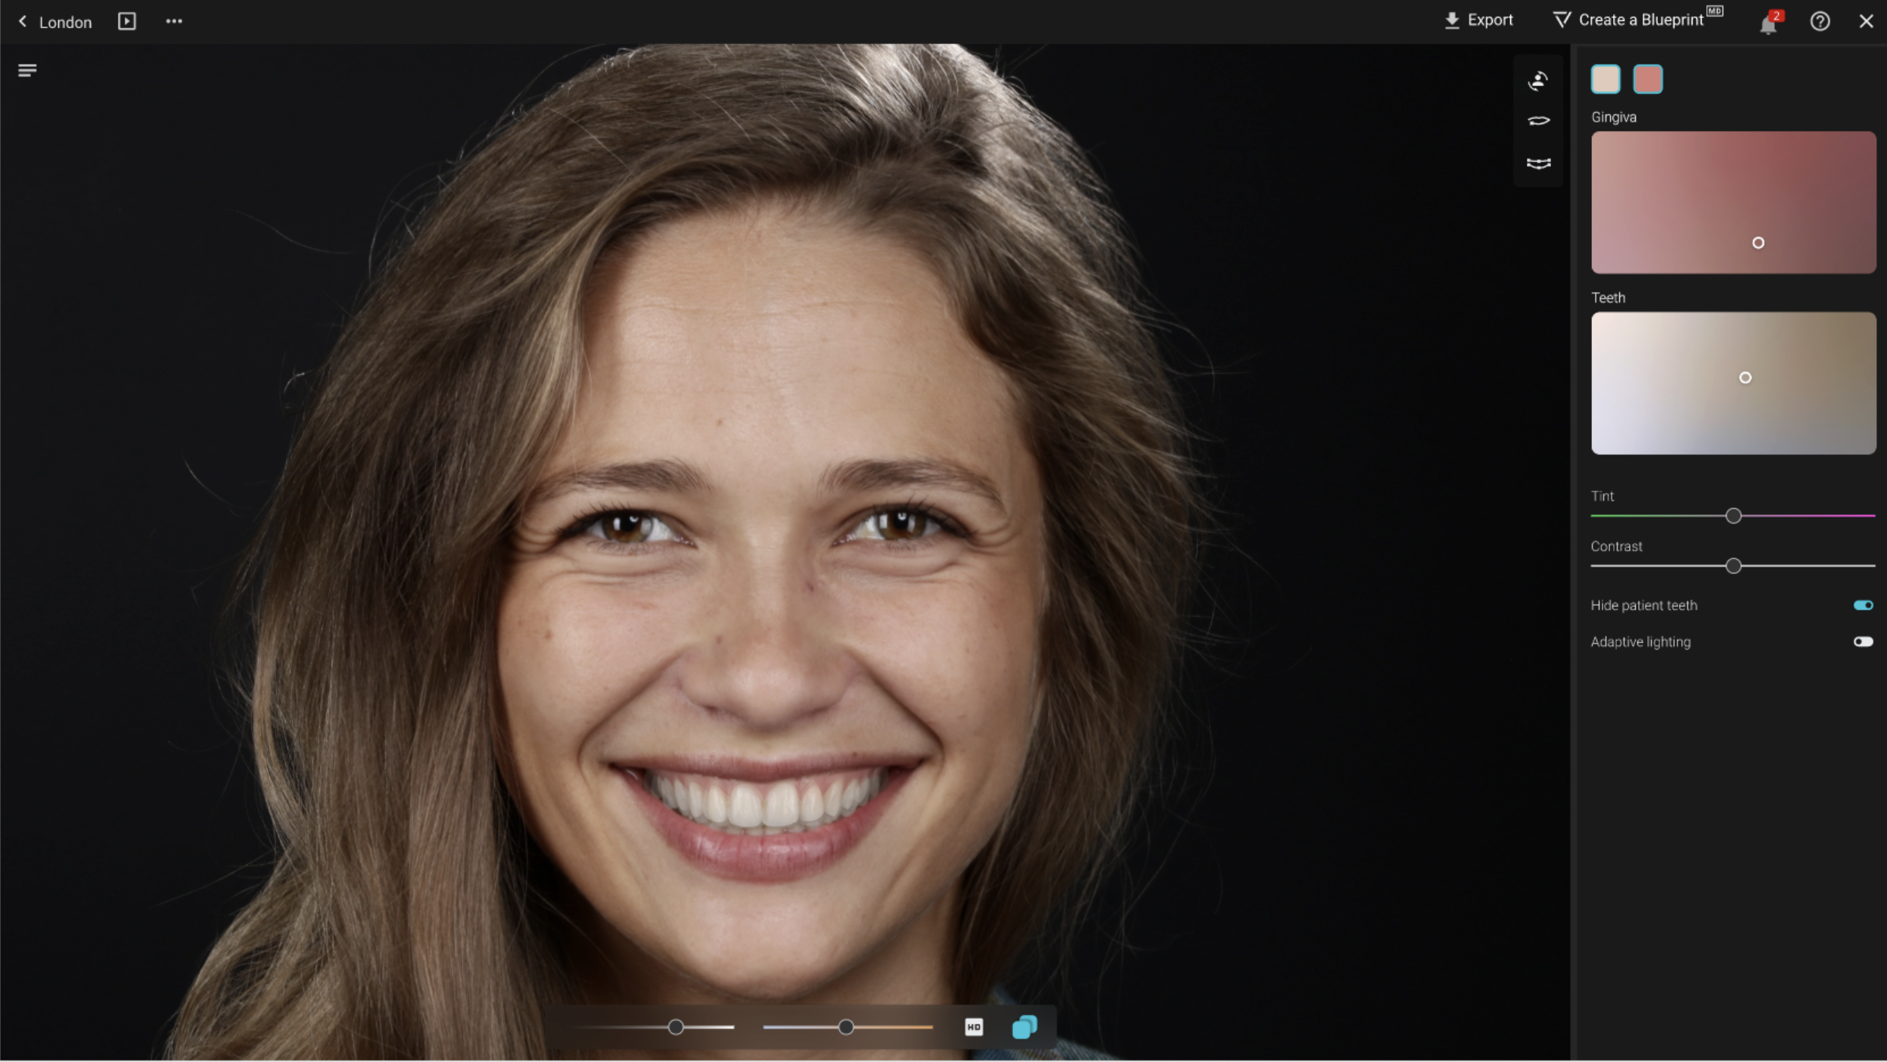Select the pink gingiva color swatch
The width and height of the screenshot is (1887, 1062).
[x=1647, y=79]
